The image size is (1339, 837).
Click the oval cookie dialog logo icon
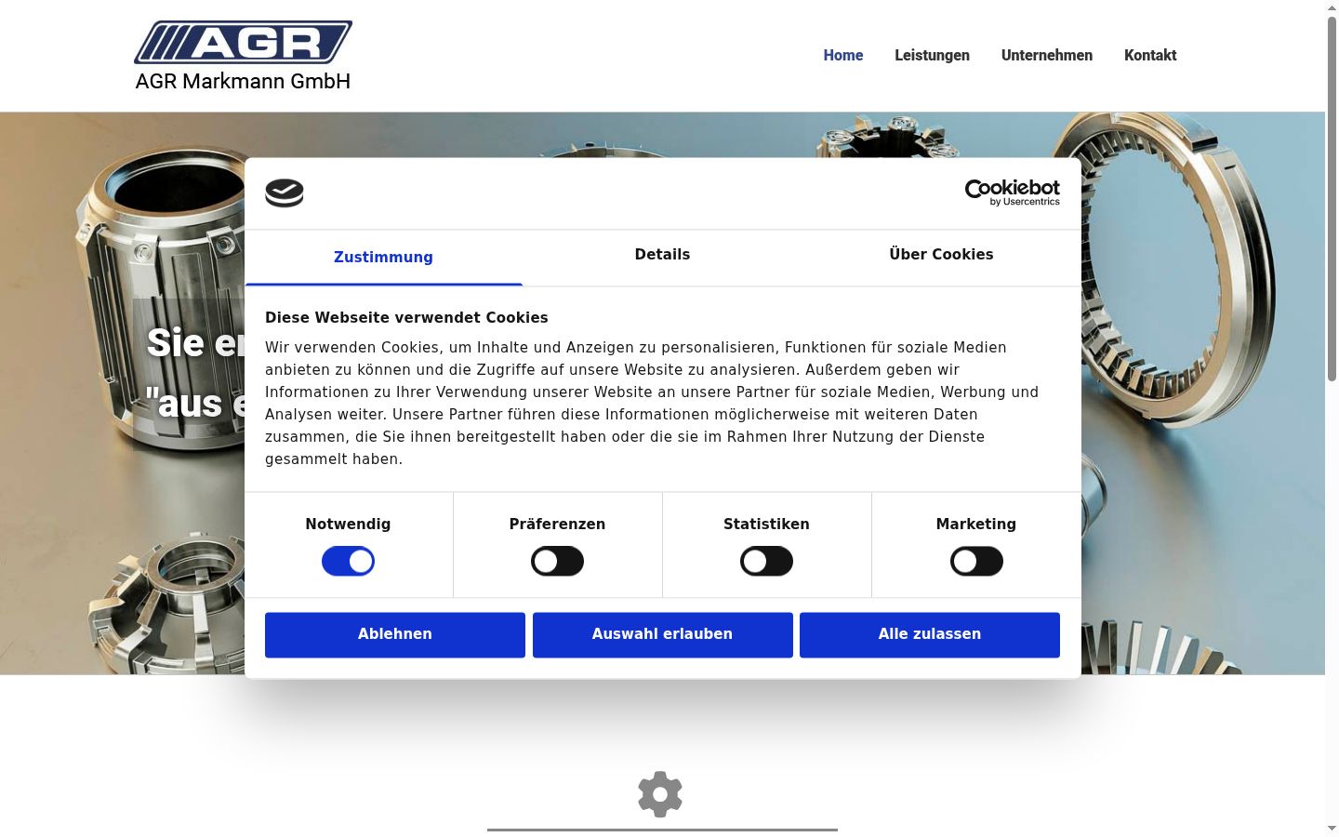pos(285,193)
